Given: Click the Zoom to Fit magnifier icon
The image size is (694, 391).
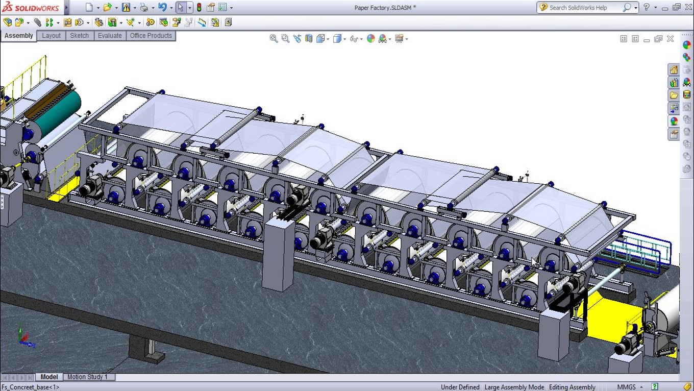Looking at the screenshot, I should (274, 39).
